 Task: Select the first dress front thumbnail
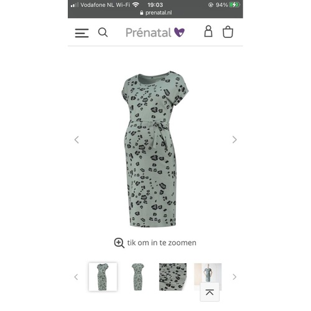point(103,277)
